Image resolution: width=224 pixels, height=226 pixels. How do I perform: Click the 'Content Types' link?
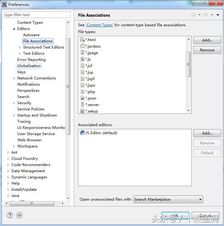99,25
